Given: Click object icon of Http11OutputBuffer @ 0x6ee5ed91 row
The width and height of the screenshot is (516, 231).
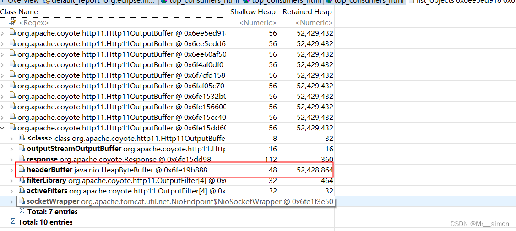Looking at the screenshot, I should 12,33.
